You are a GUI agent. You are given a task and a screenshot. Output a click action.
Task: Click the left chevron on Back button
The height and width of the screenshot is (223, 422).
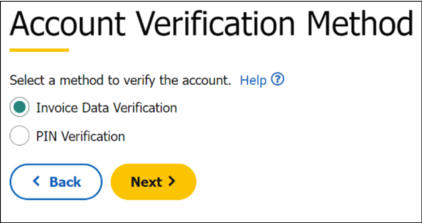click(x=36, y=181)
